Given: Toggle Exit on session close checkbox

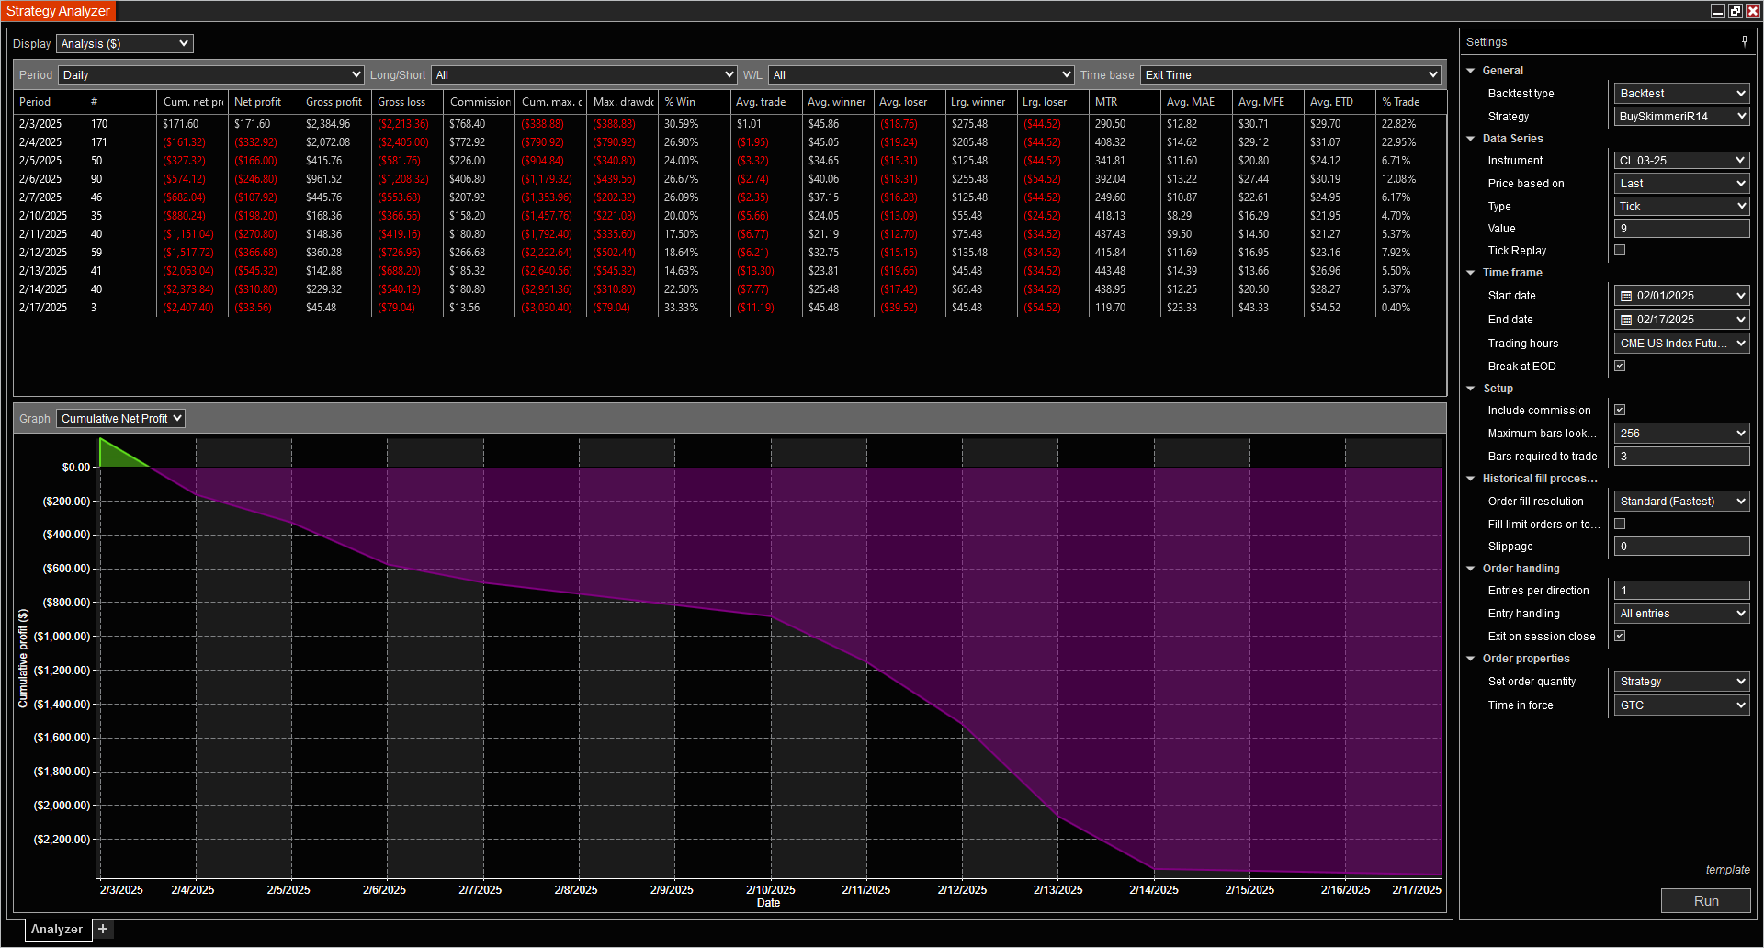Looking at the screenshot, I should click(1620, 636).
